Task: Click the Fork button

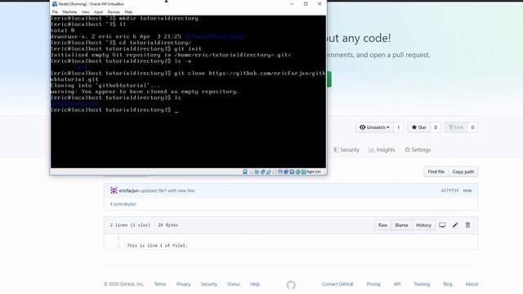Action: (456, 127)
